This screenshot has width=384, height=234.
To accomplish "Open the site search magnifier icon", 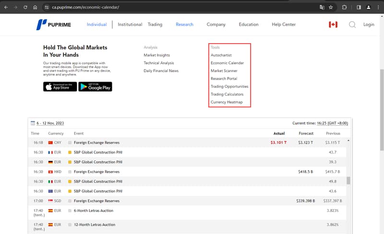I will (x=352, y=24).
